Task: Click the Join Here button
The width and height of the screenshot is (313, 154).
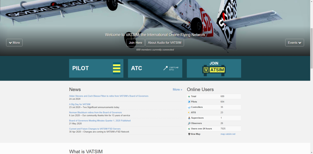Action: (x=136, y=43)
